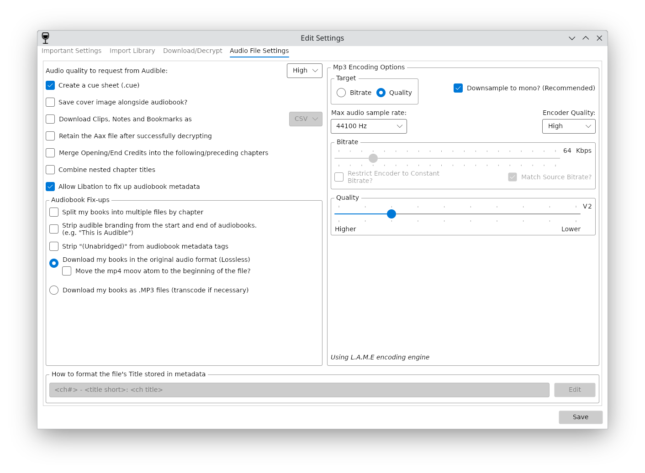Click the title format template field
The image size is (645, 473).
(x=299, y=390)
